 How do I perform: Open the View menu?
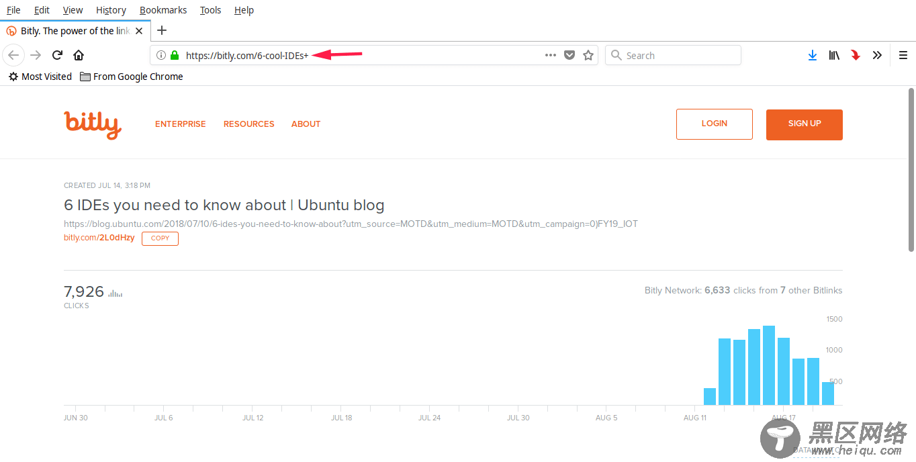tap(73, 10)
